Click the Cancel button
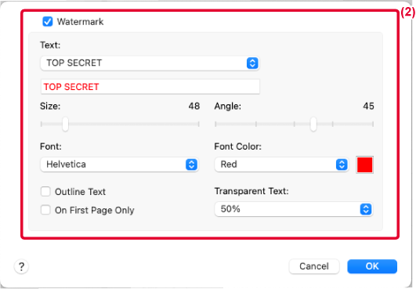Viewport: 416px width, 289px height. [x=314, y=266]
